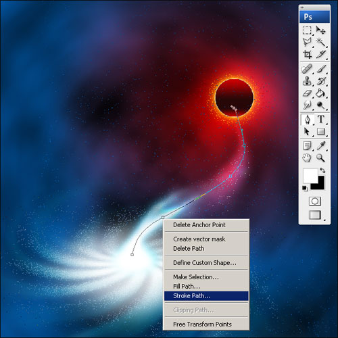Select the Hand tool
338x338 pixels.
point(307,158)
